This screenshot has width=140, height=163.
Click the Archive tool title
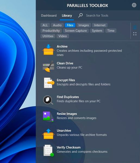click(62, 46)
